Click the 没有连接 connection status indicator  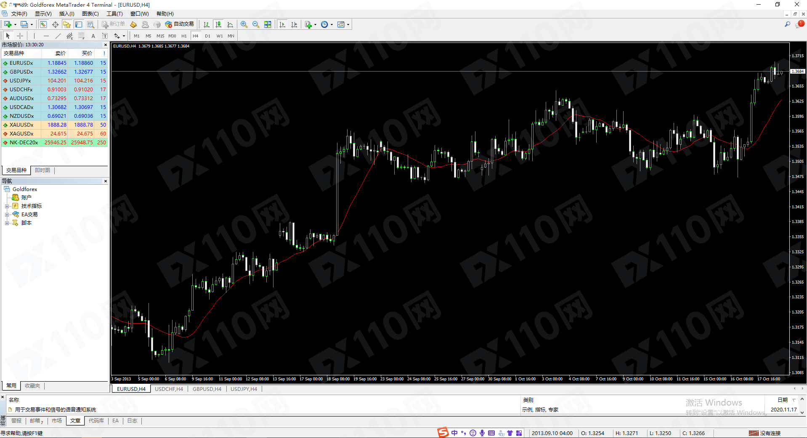click(x=765, y=433)
